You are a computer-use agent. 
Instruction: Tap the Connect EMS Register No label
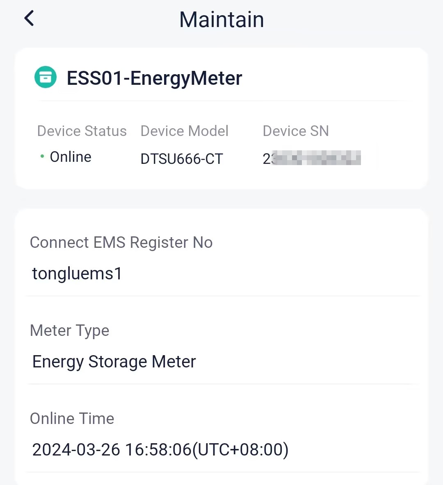[x=121, y=242]
